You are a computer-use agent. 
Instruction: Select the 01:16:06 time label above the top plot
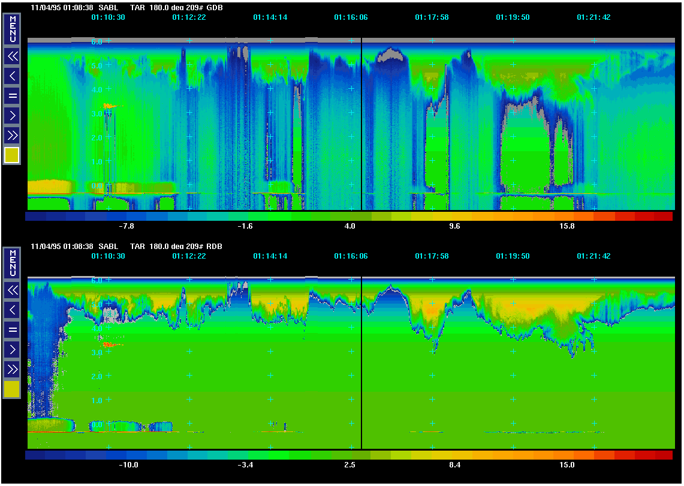pyautogui.click(x=351, y=17)
